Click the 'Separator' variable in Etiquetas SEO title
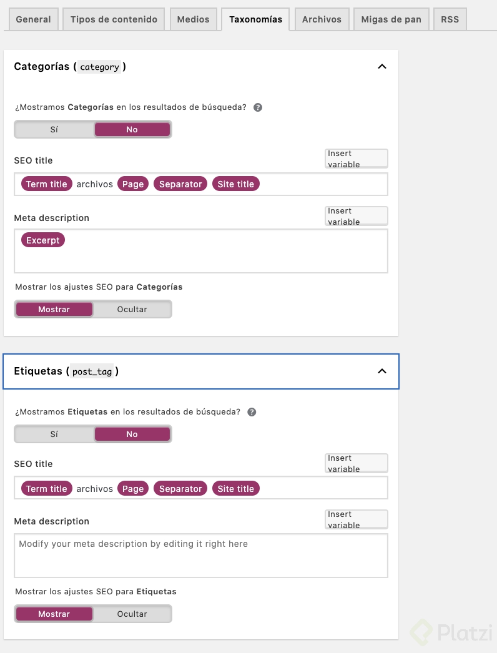 180,489
